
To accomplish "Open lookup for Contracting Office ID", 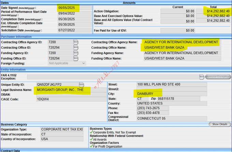I will click(x=76, y=47).
